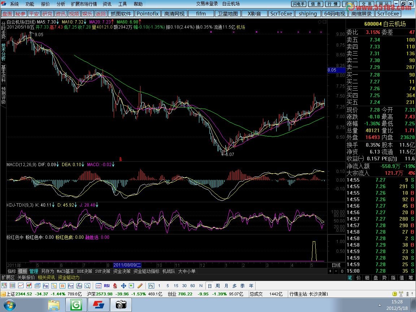Image resolution: width=416 pixels, height=312 pixels.
Task: Open the candlestick chart toolbar icon
Action: click(x=29, y=286)
